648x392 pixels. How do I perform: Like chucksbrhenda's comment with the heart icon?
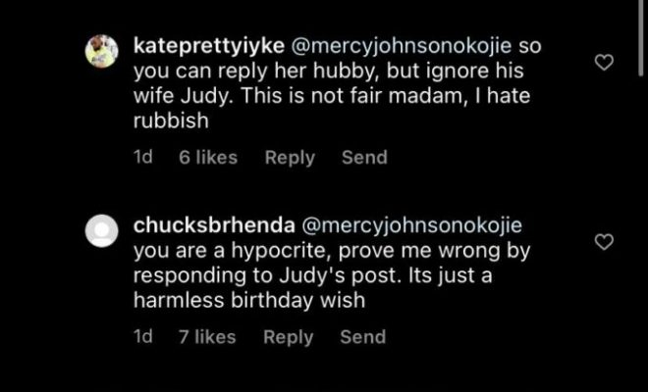point(606,242)
